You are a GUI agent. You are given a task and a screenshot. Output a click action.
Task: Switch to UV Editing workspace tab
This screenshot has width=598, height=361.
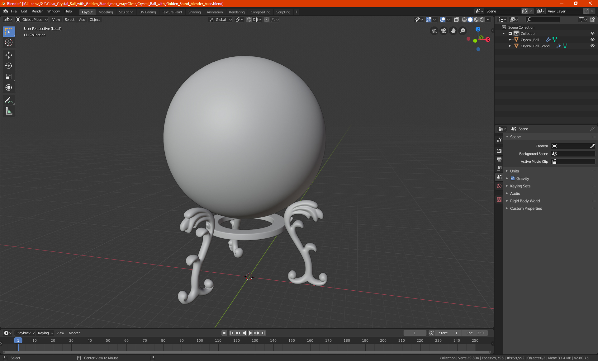click(148, 12)
